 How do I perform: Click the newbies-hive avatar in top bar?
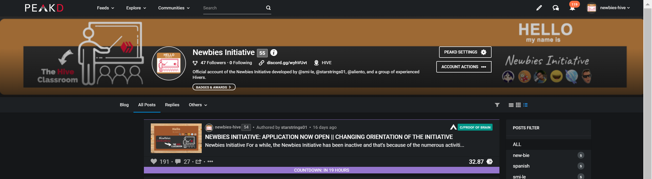click(x=591, y=8)
